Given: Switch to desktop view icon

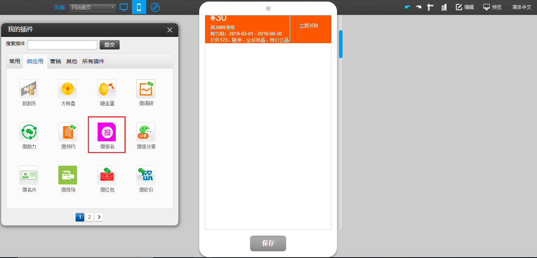Looking at the screenshot, I should point(124,7).
